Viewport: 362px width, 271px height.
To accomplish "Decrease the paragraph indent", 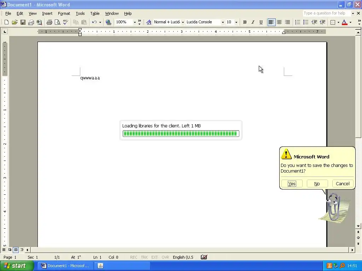I will [x=314, y=22].
